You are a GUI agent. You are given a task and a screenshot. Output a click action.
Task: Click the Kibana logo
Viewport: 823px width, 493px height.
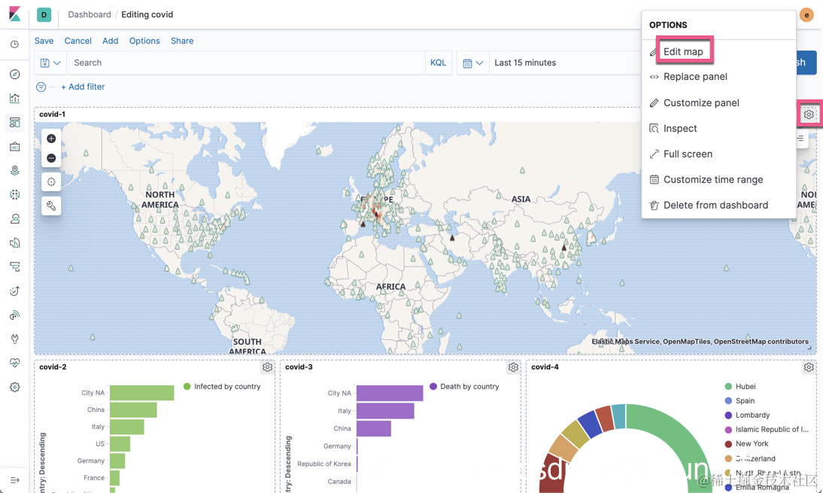click(x=15, y=14)
